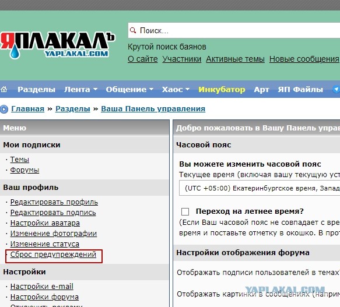
Task: Click the YaPlakal logo
Action: 58,45
